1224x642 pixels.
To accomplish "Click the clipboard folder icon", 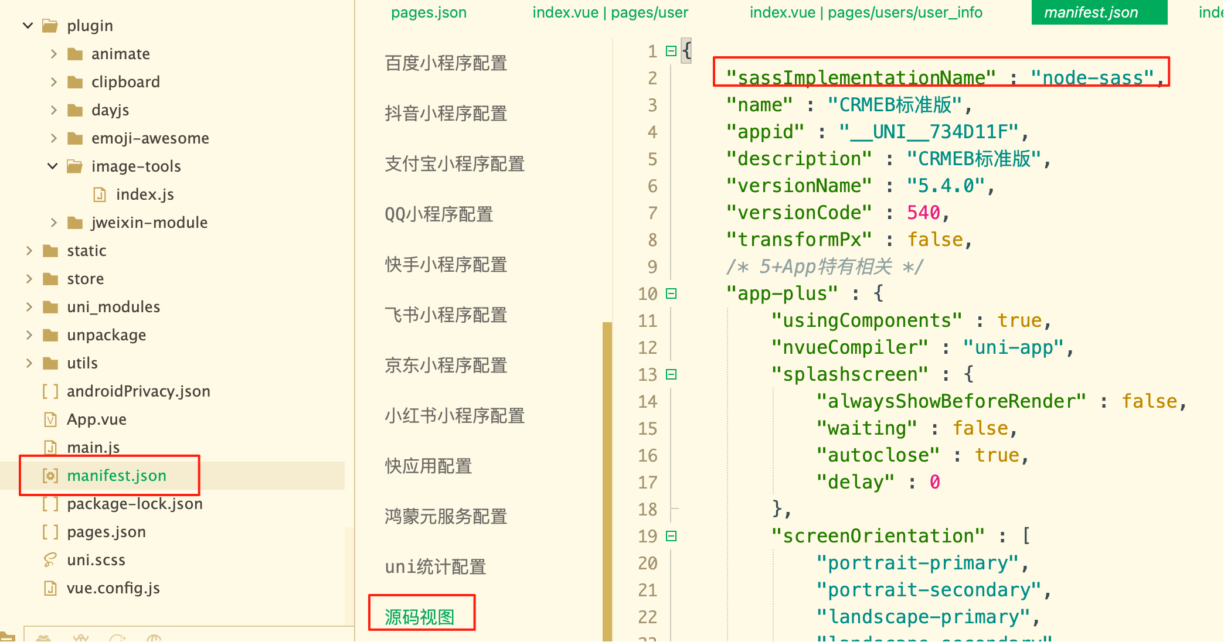I will coord(75,82).
